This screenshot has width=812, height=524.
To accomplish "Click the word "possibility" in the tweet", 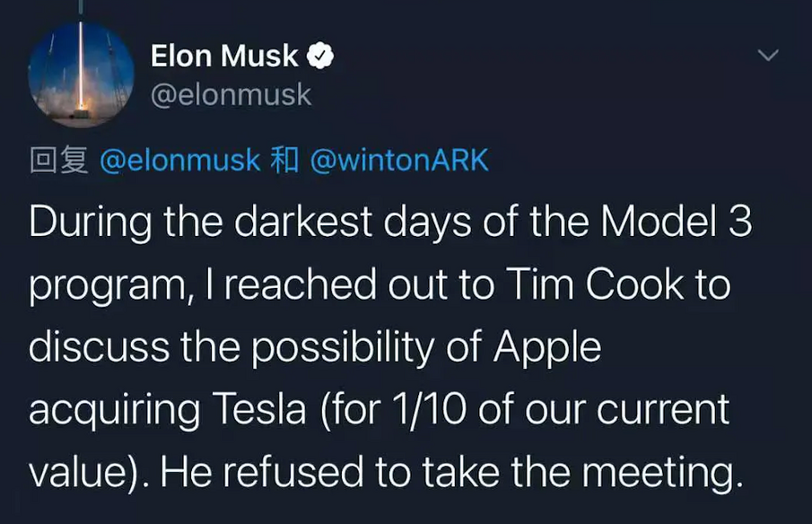I will (x=343, y=348).
